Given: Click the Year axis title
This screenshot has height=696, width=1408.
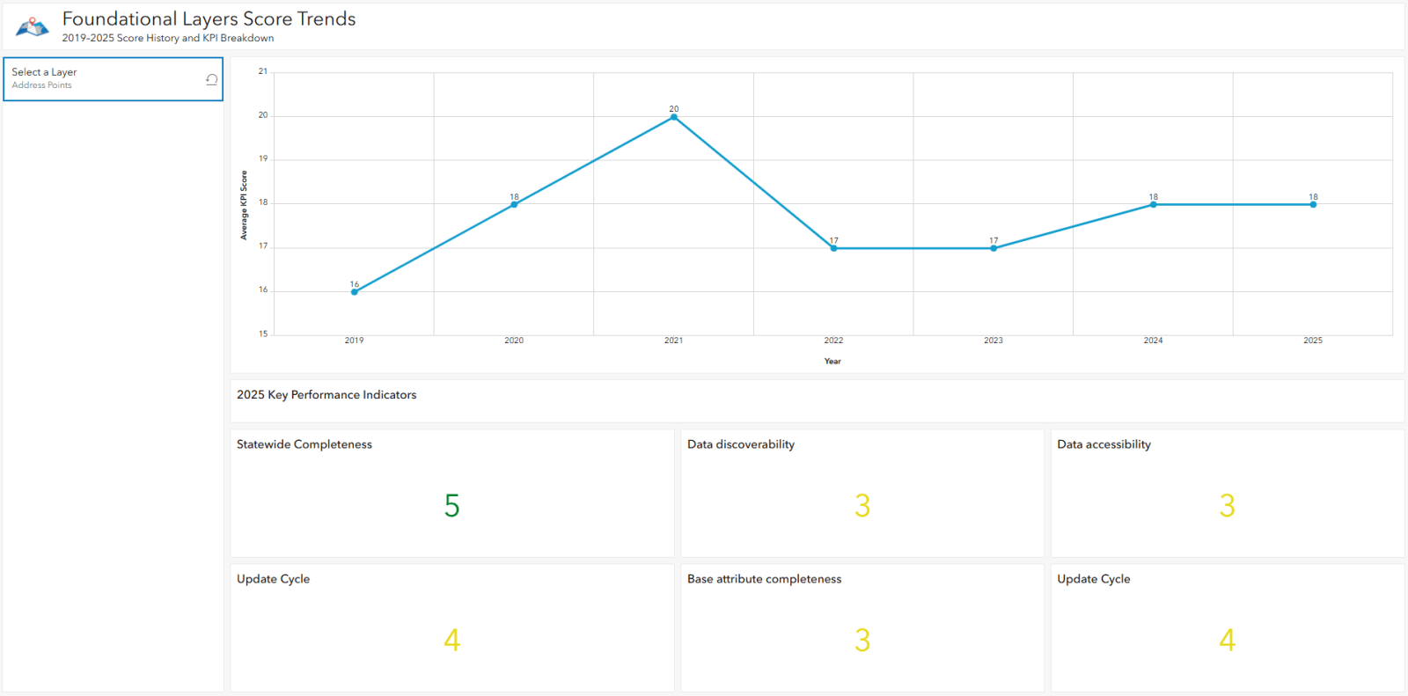Looking at the screenshot, I should point(832,362).
